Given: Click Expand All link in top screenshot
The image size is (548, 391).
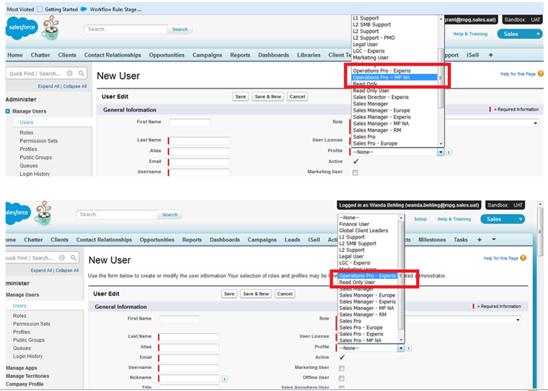Looking at the screenshot, I should pyautogui.click(x=48, y=86).
